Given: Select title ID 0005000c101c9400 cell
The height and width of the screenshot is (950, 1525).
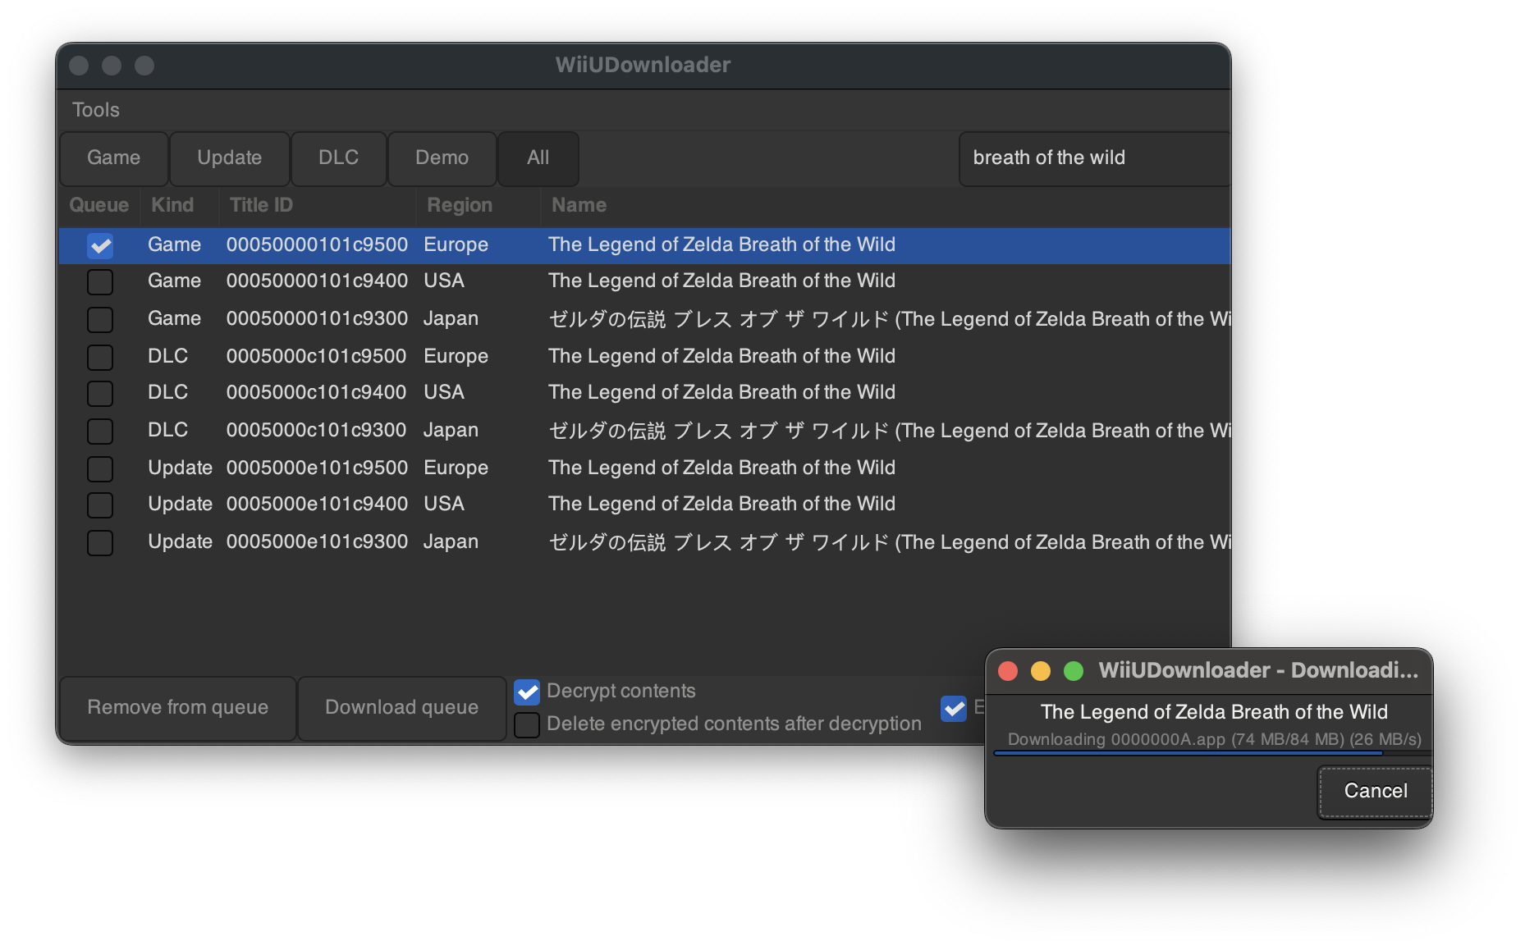Looking at the screenshot, I should (x=316, y=392).
